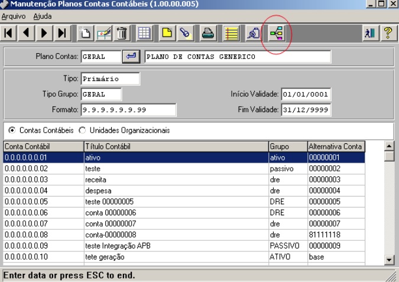Click the 'teste Integração APB' cell
This screenshot has width=399, height=282.
pos(176,245)
